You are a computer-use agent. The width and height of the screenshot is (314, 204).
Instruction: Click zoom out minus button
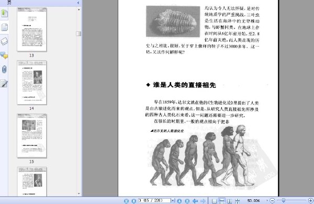coord(272,200)
